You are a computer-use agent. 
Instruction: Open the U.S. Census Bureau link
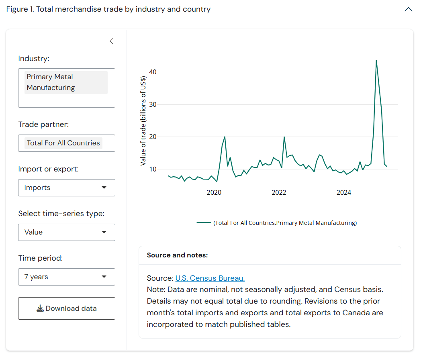click(x=210, y=278)
